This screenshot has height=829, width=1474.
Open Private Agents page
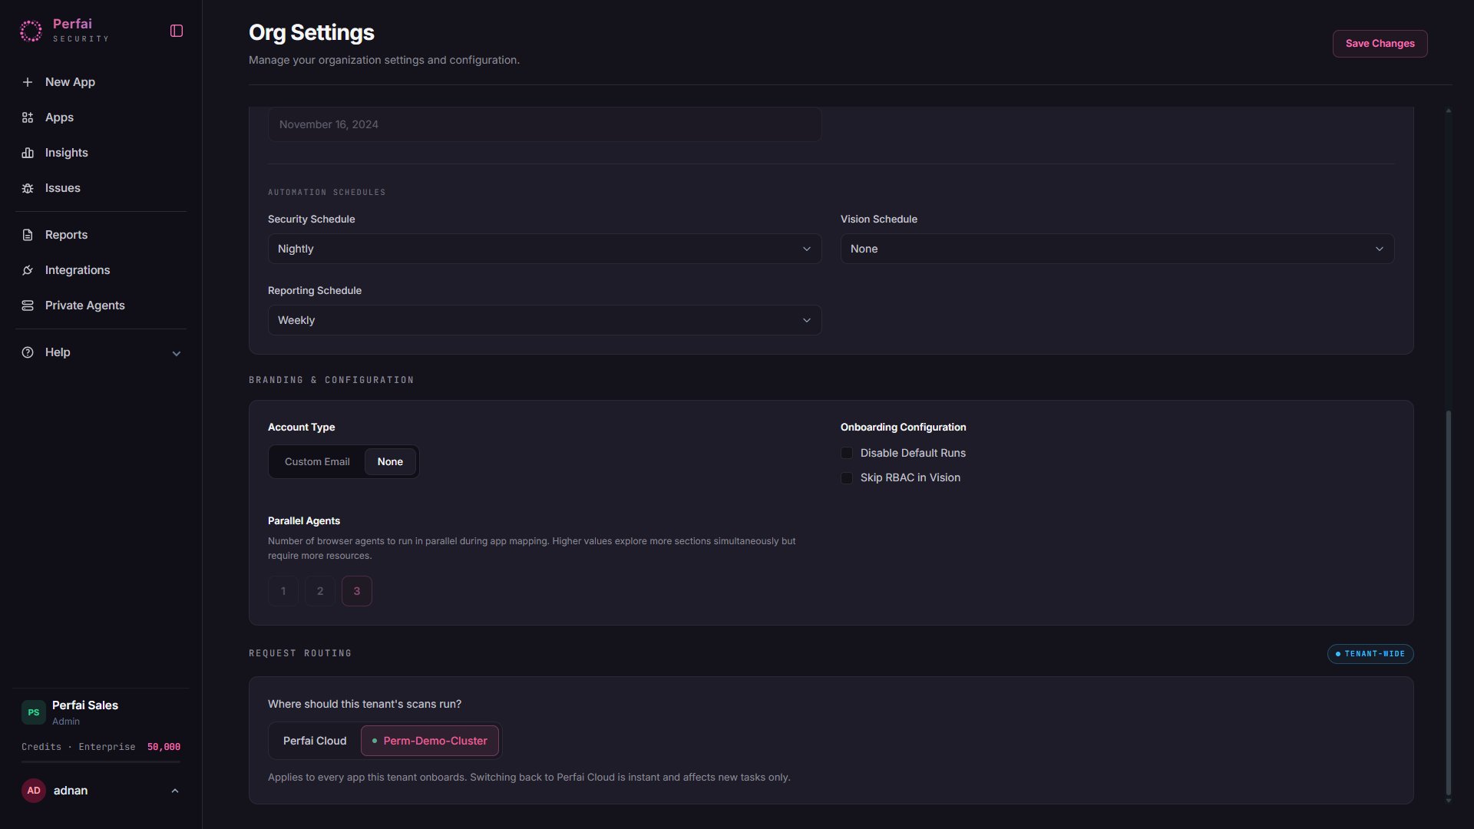[101, 306]
